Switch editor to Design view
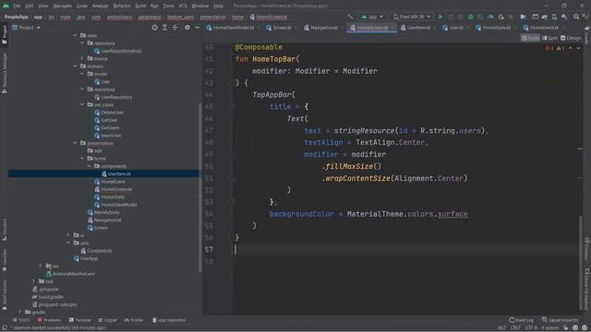Image resolution: width=591 pixels, height=332 pixels. coord(571,38)
